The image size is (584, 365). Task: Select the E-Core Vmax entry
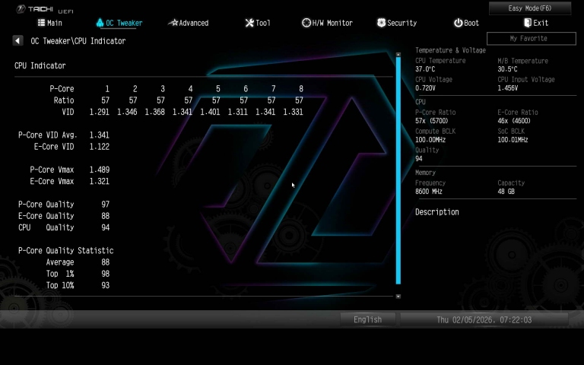point(52,181)
